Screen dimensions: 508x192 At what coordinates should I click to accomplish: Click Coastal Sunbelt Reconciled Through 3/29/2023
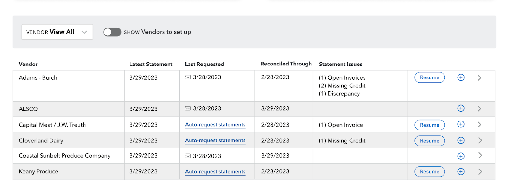point(275,156)
